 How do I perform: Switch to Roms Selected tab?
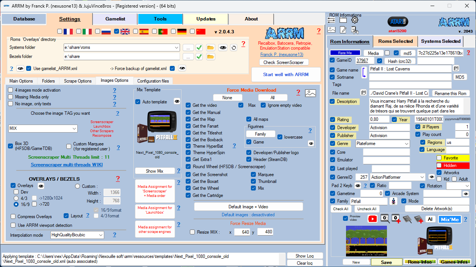(x=395, y=41)
